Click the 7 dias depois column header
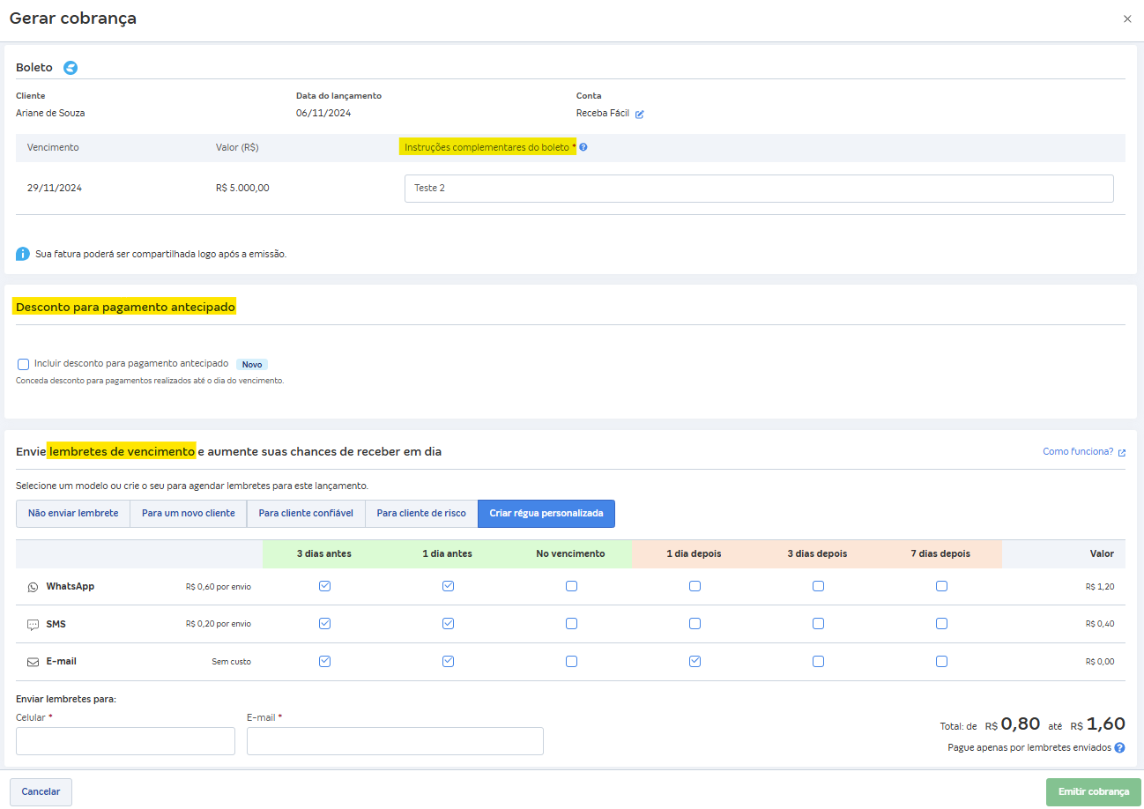This screenshot has width=1144, height=809. pos(940,553)
